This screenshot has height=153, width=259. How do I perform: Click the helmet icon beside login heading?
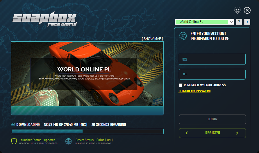point(183,36)
